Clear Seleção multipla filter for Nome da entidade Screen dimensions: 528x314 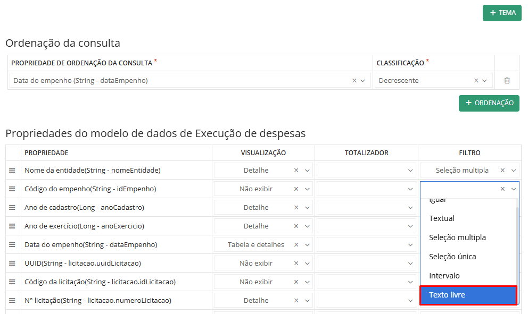click(502, 170)
